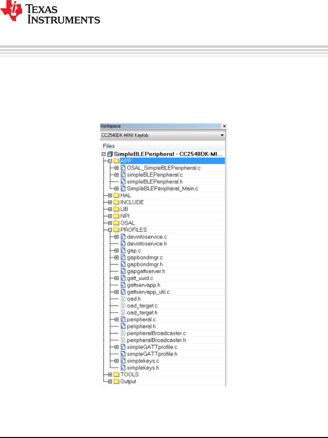Expand OSAL_SimpleBLEPeripheral.c dependencies
The width and height of the screenshot is (328, 438).
point(116,168)
